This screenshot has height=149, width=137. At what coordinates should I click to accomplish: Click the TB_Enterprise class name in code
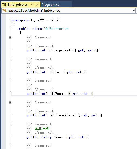tap(56, 29)
